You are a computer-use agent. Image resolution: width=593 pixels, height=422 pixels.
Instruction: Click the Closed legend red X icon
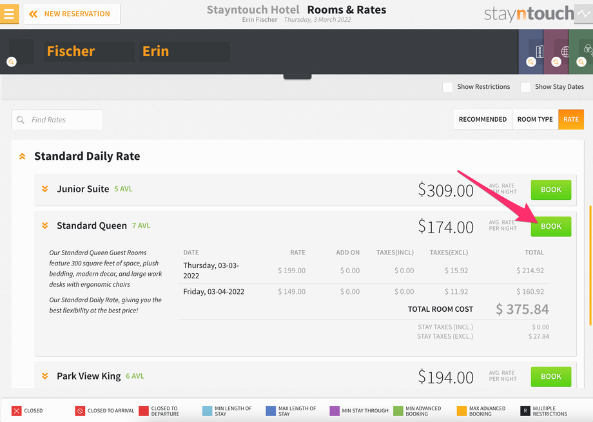(17, 410)
